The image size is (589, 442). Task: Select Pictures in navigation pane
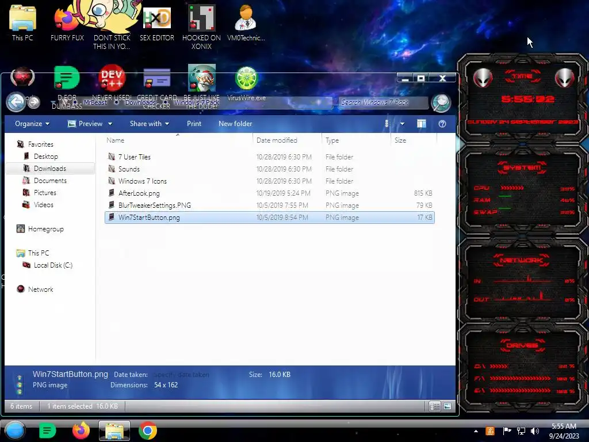pyautogui.click(x=45, y=192)
